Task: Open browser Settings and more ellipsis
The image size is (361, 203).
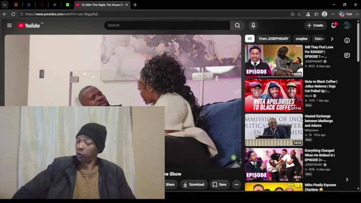Action: pyautogui.click(x=333, y=14)
